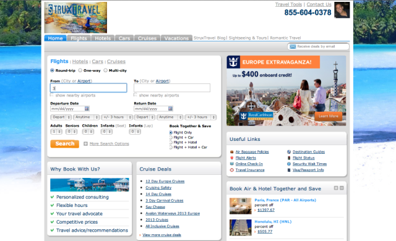Choose the Flight + Hotel radio option
The image size is (396, 241).
[171, 142]
